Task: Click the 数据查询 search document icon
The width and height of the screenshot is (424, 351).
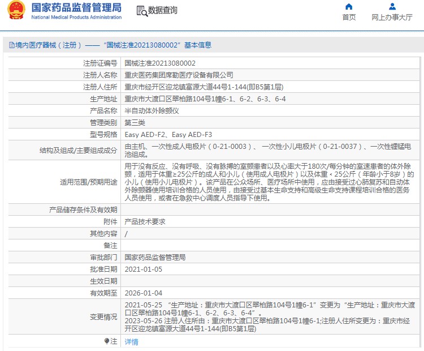Action: coord(141,10)
